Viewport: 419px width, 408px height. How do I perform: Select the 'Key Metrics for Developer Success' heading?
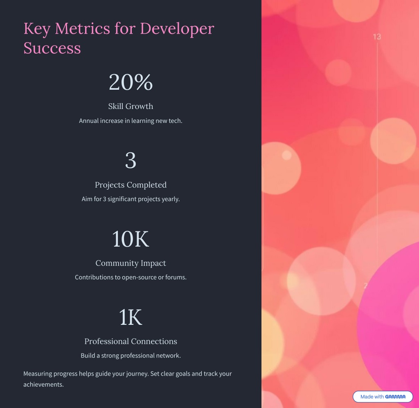pyautogui.click(x=119, y=38)
